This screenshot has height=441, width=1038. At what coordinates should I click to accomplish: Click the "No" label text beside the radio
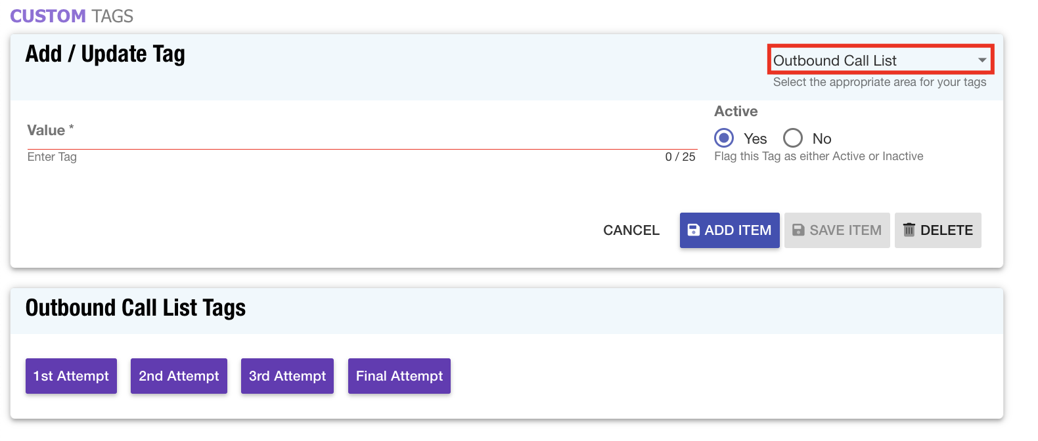click(822, 138)
